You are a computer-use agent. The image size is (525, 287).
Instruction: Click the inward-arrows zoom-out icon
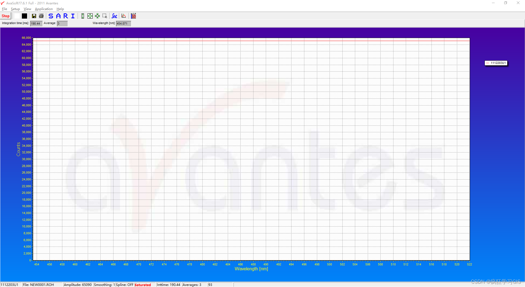(x=97, y=16)
